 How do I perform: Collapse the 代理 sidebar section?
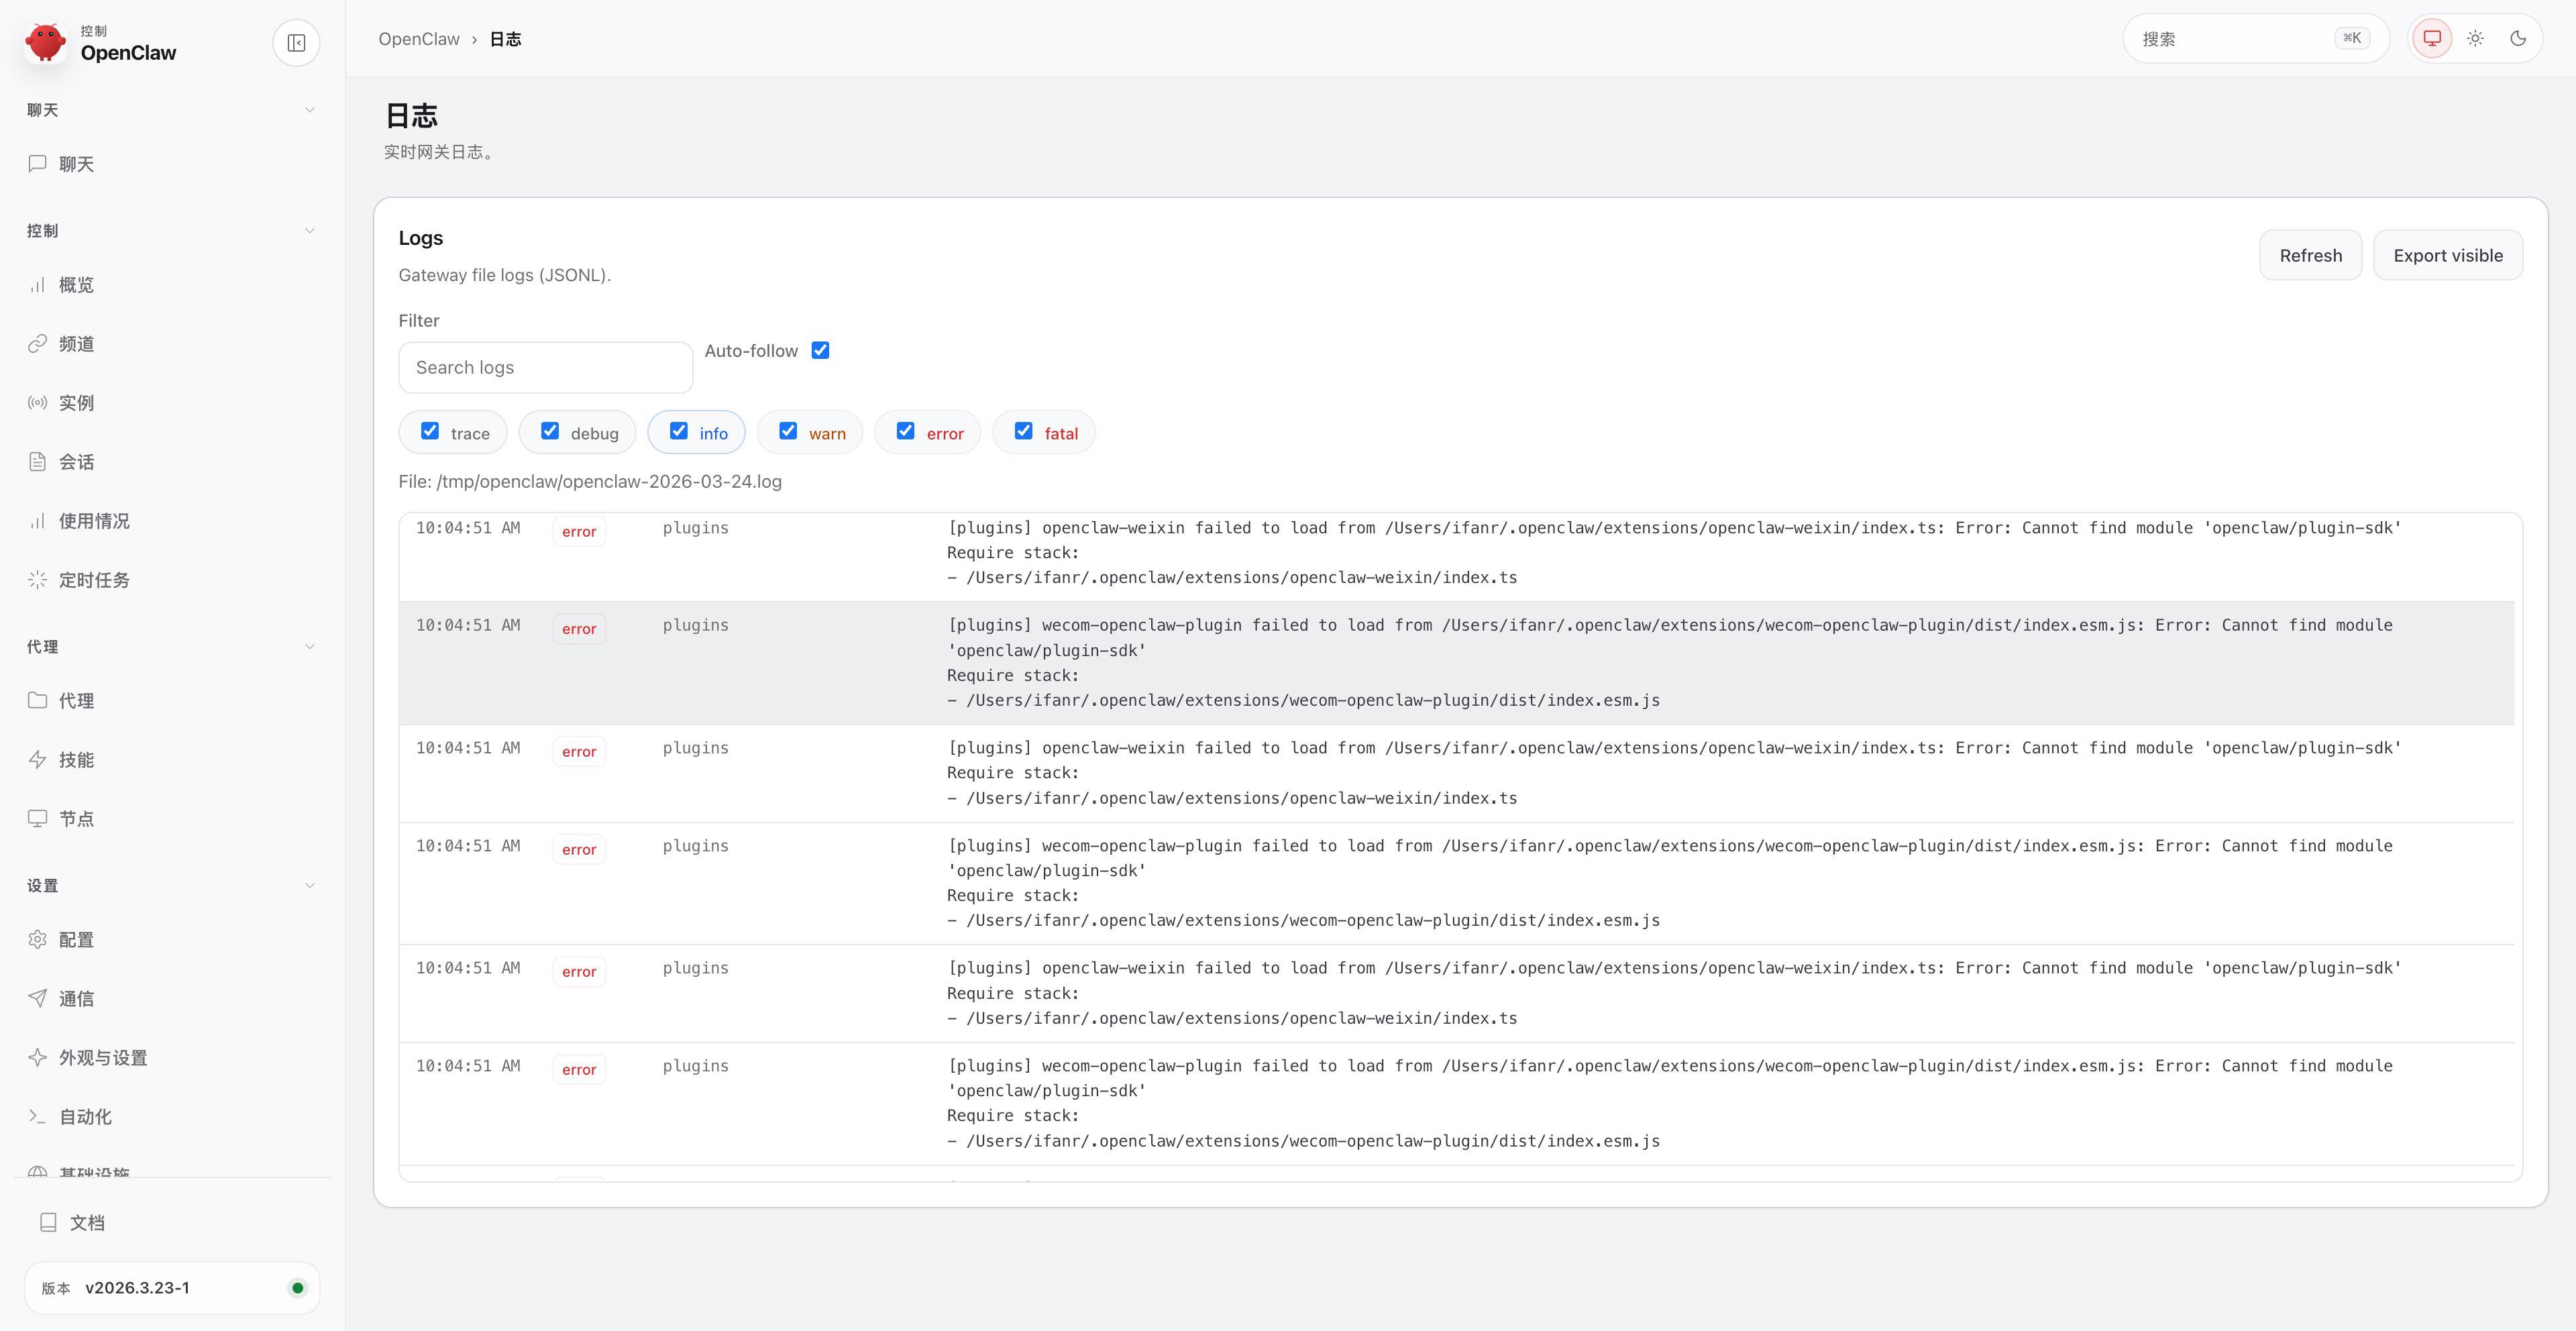coord(309,647)
